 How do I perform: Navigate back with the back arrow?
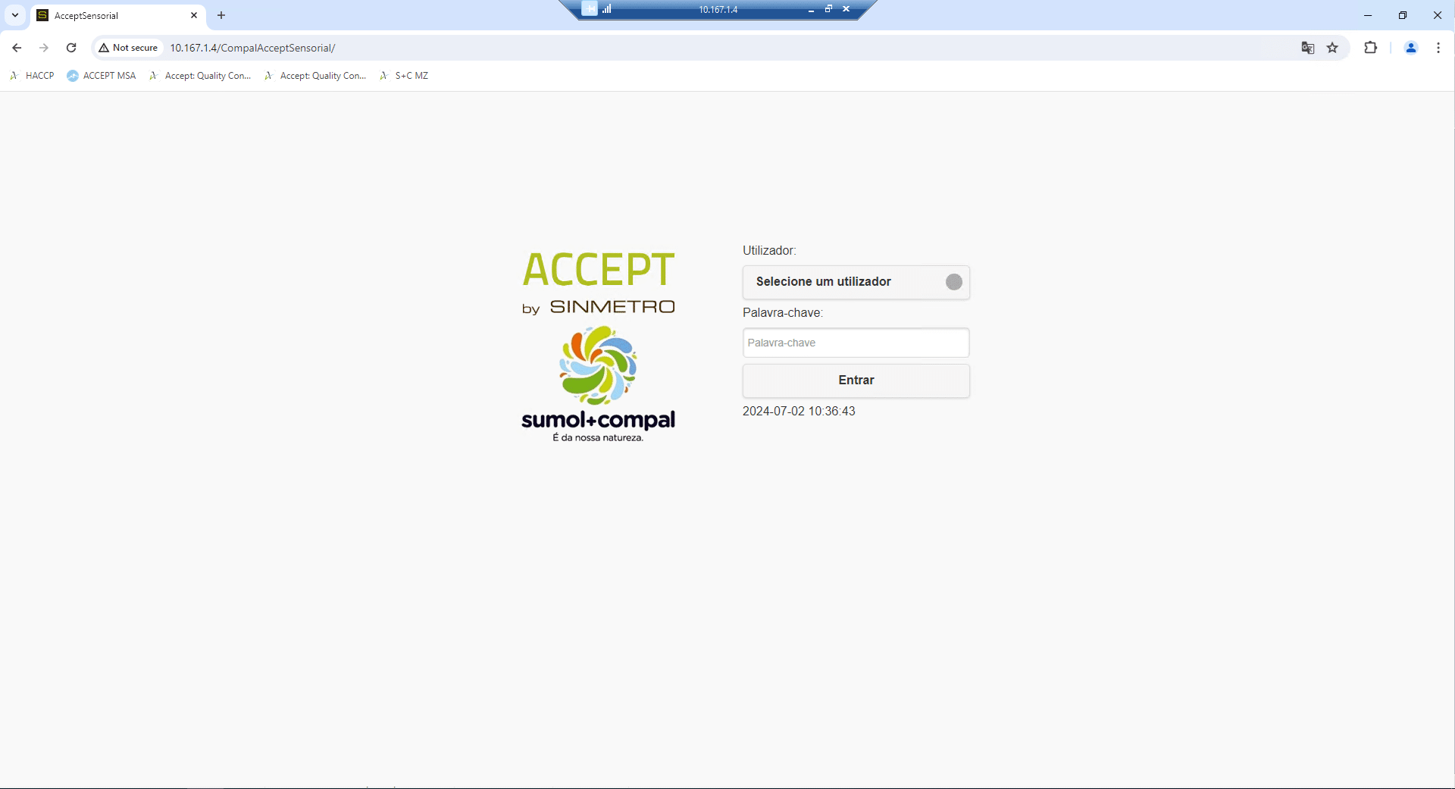click(17, 47)
